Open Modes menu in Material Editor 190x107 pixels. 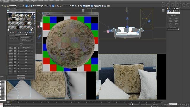9,12
